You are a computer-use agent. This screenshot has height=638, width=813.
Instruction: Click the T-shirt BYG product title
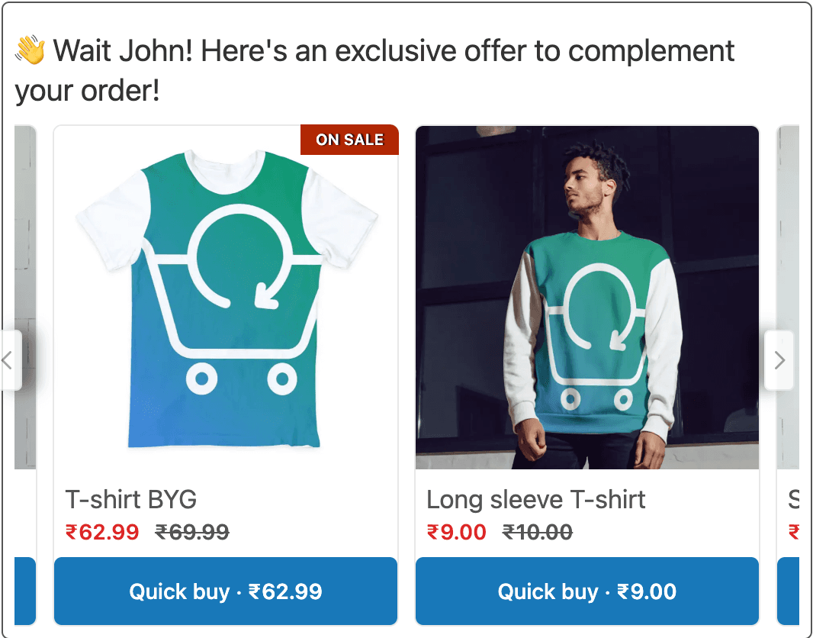tap(131, 500)
